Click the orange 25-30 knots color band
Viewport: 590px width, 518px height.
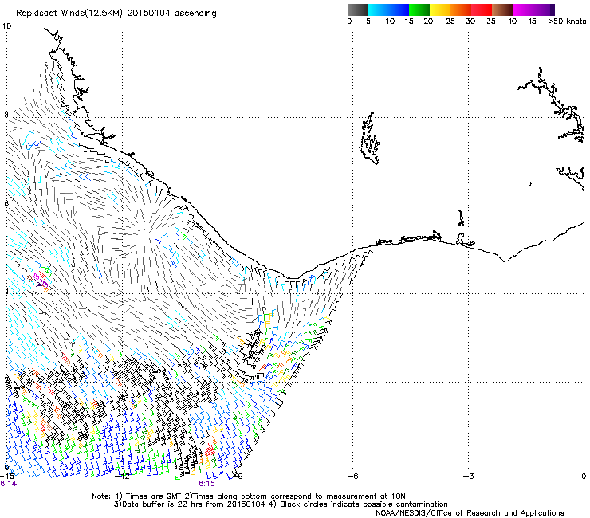pyautogui.click(x=461, y=10)
